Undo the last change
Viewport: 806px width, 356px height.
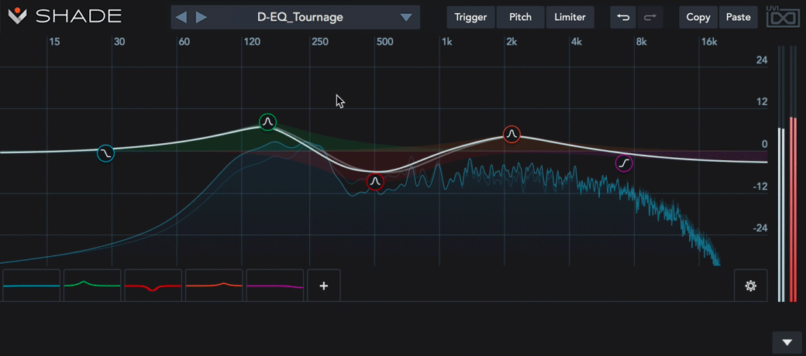coord(623,17)
